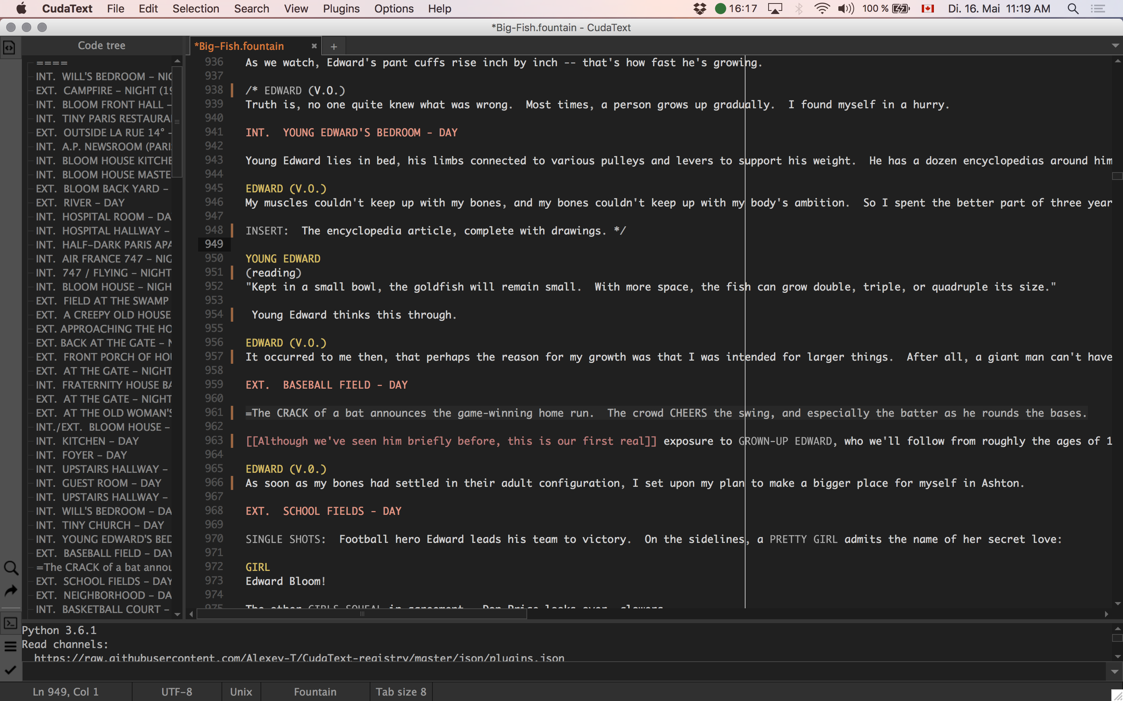Click the Go to arrow sidebar icon
Image resolution: width=1123 pixels, height=701 pixels.
[11, 591]
